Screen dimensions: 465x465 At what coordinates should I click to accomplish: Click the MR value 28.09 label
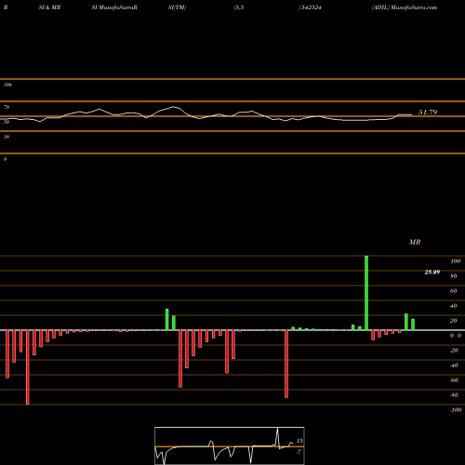pyautogui.click(x=432, y=272)
